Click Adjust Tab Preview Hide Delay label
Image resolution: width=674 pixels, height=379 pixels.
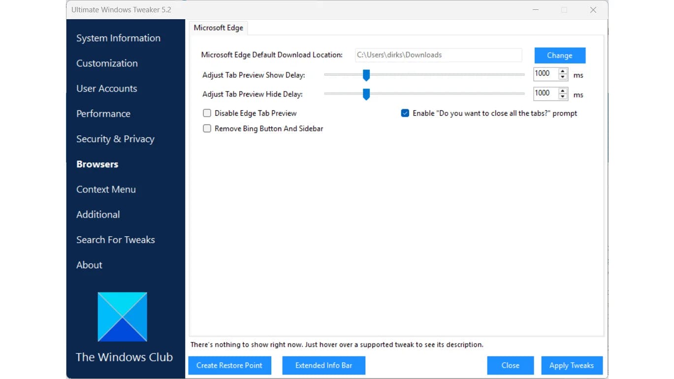253,95
